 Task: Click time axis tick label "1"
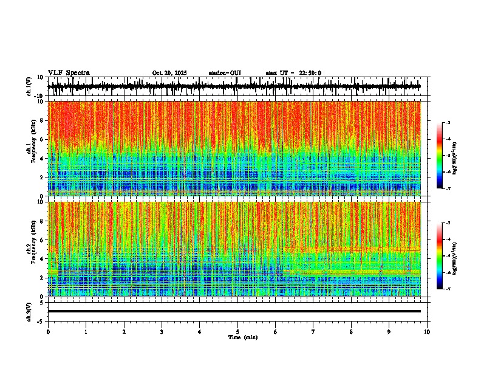(x=86, y=332)
